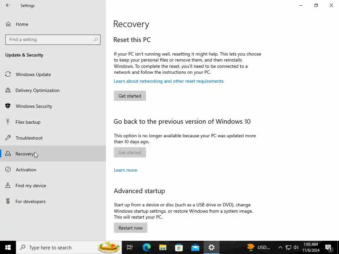Open Microsoft Store from the taskbar
The image size is (339, 254).
(179, 247)
